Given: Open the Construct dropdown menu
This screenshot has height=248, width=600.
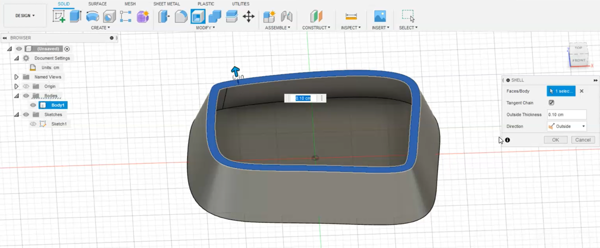Looking at the screenshot, I should tap(316, 28).
